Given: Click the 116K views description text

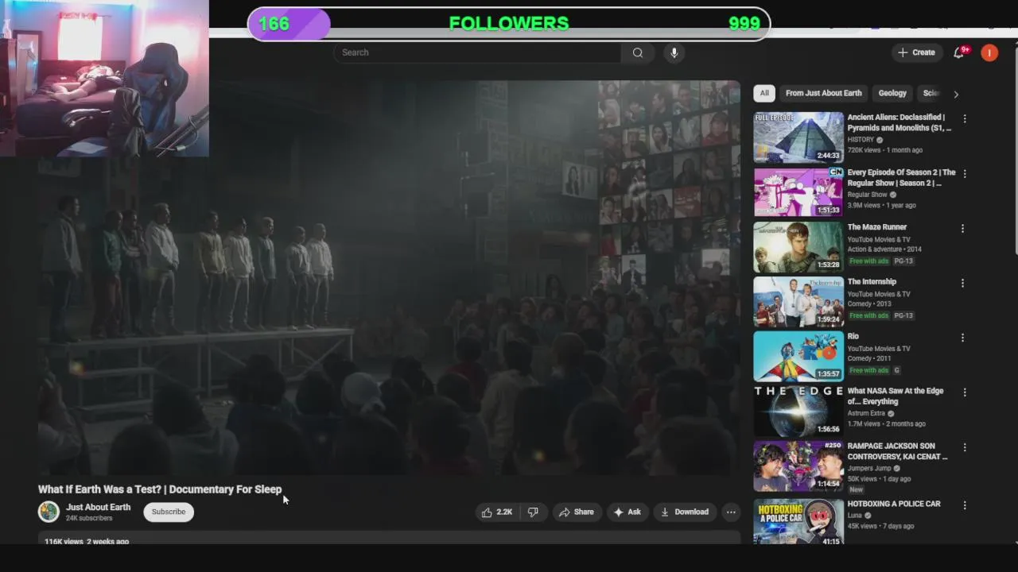Looking at the screenshot, I should (87, 541).
